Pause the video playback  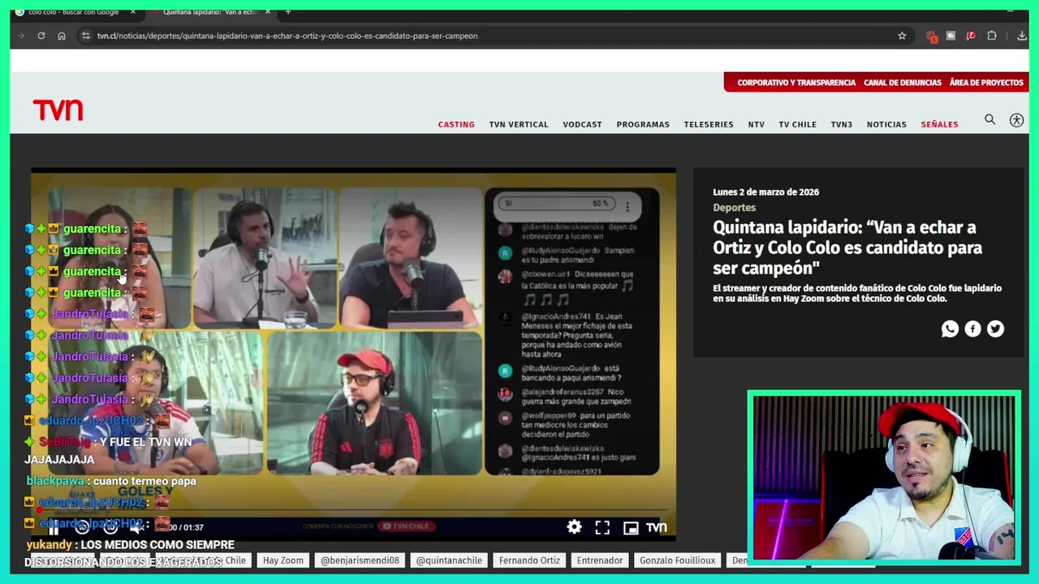coord(54,529)
